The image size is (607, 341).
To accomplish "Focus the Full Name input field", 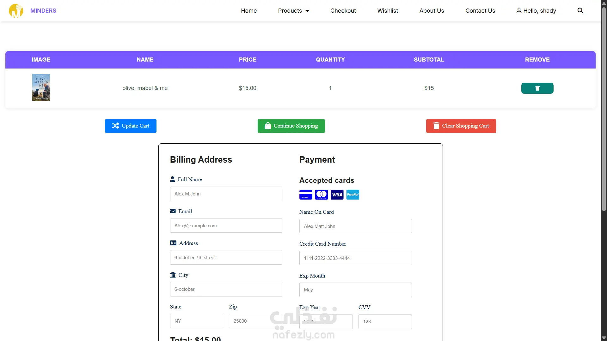I will [226, 194].
